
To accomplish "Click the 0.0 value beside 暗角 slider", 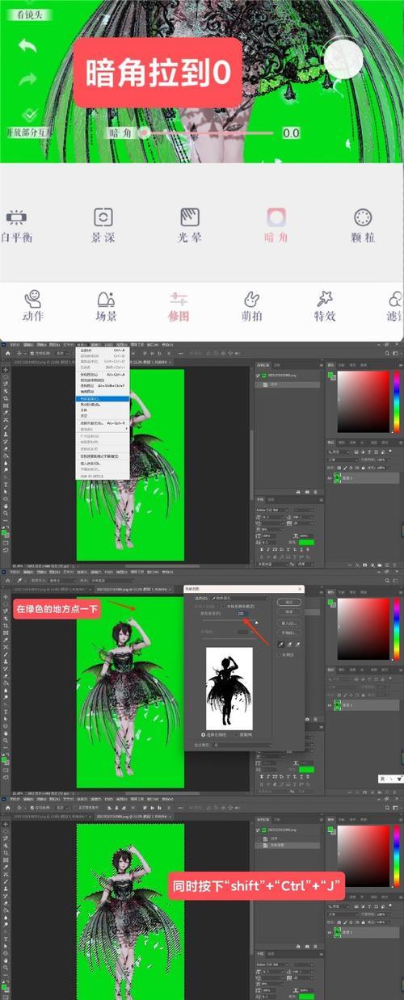I will pos(291,132).
